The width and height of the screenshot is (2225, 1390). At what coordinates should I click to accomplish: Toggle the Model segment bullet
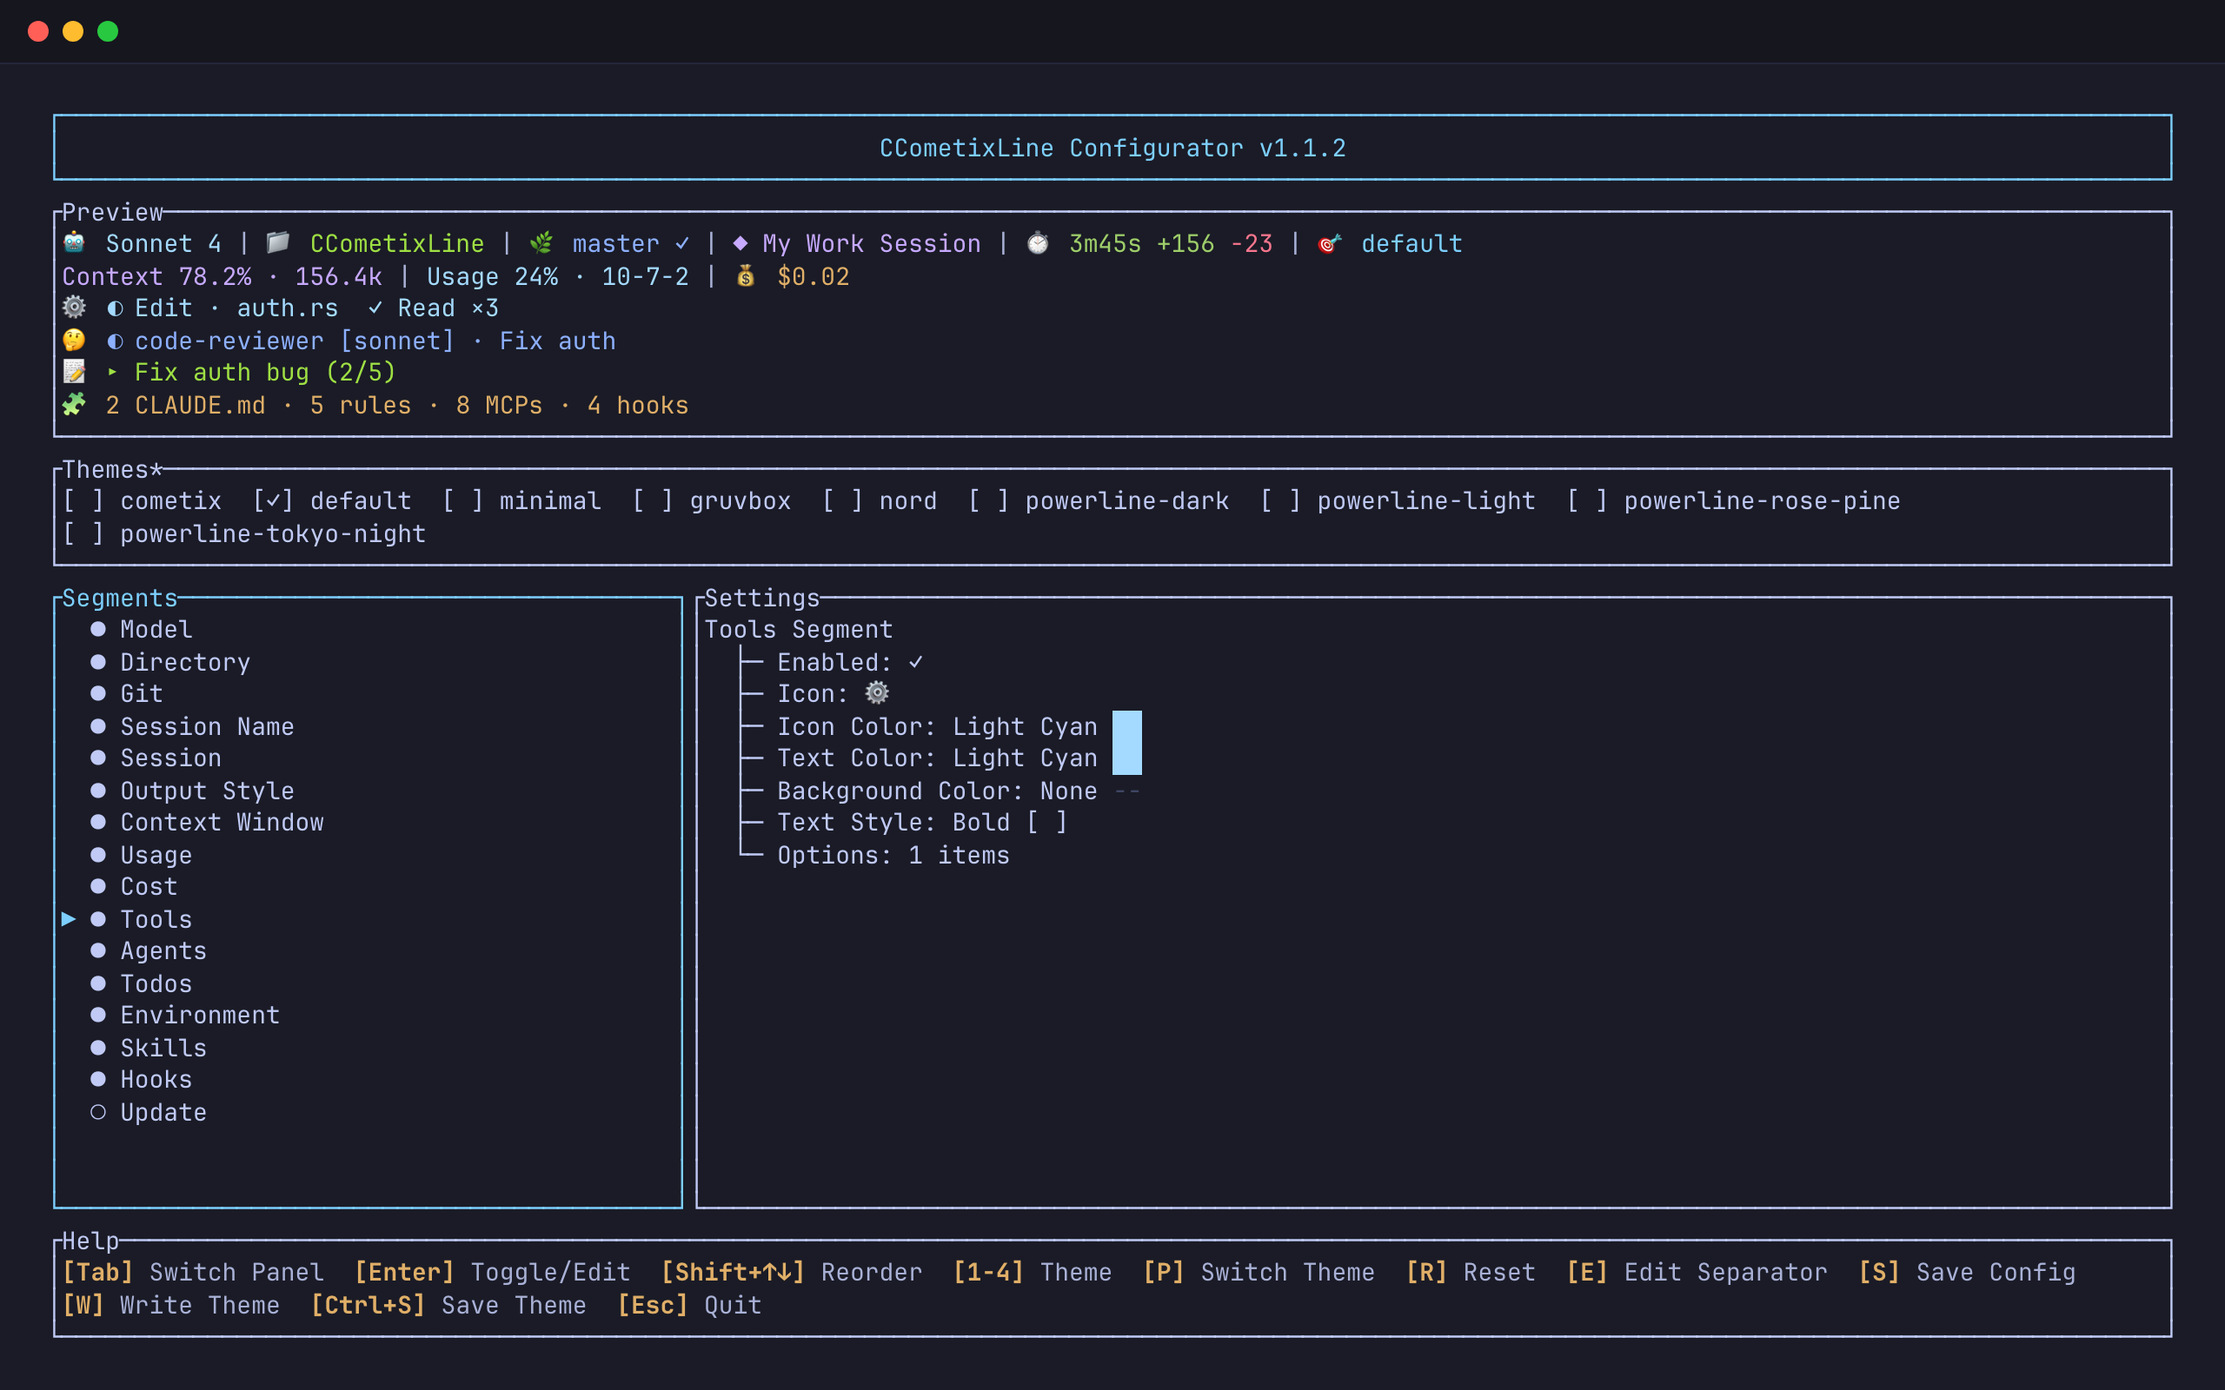pos(98,630)
